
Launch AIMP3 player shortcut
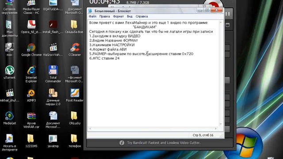pos(31,93)
